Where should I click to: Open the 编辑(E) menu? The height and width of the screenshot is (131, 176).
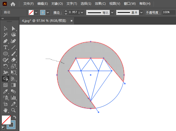43,4
